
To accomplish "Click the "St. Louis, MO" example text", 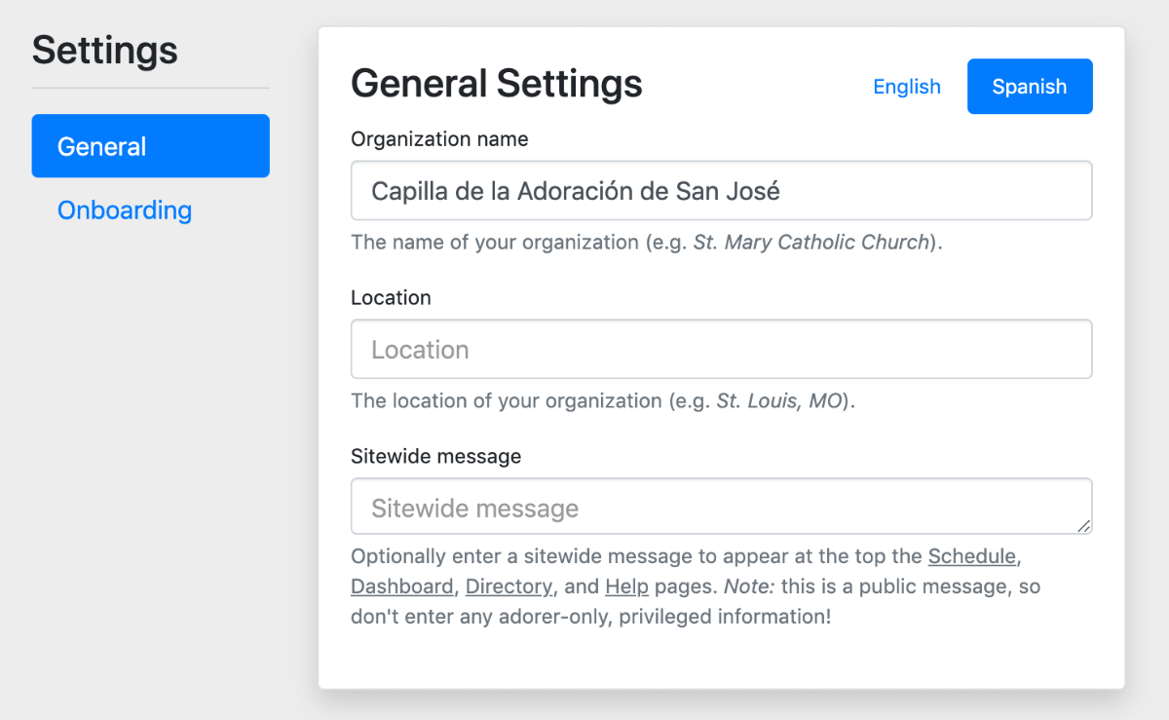I will (778, 401).
